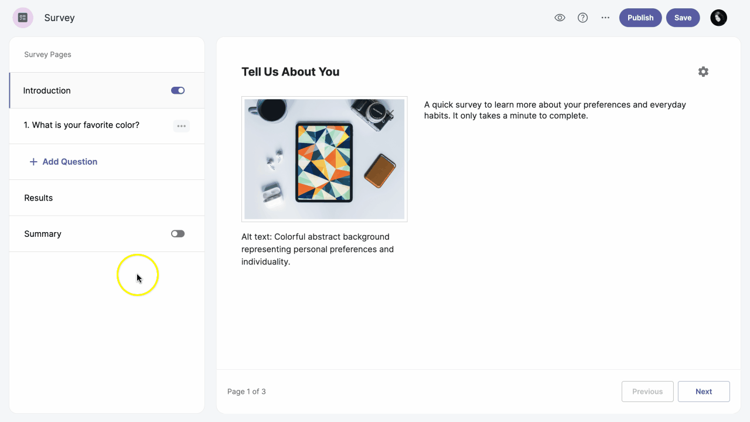Open the Summary page entry
750x422 pixels.
point(43,234)
